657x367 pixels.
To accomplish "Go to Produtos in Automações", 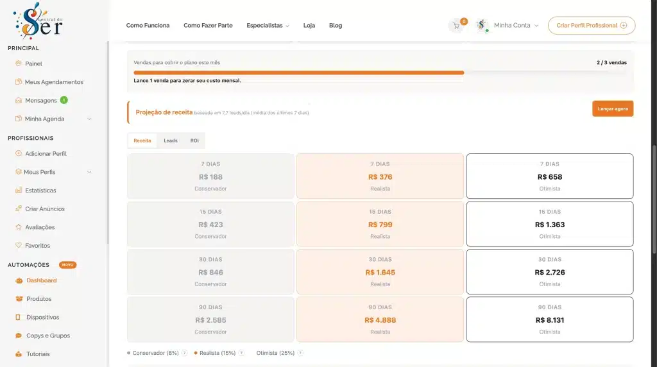I will pos(38,299).
